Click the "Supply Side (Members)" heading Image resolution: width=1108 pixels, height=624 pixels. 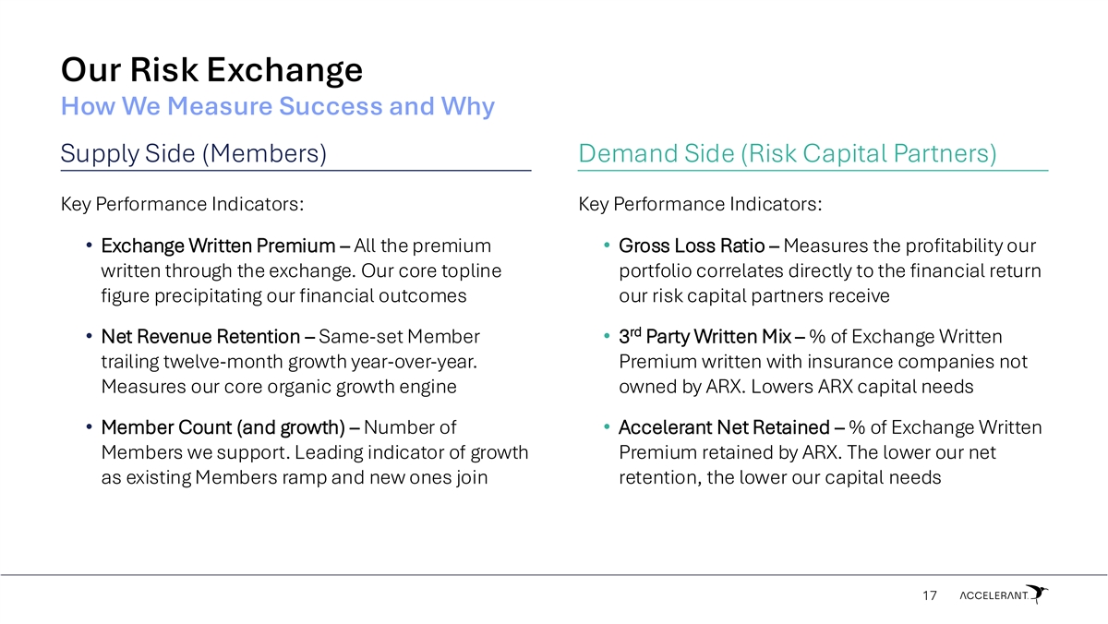(x=194, y=153)
